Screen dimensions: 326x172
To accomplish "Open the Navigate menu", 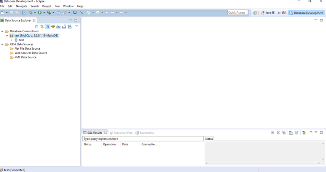I will coord(21,6).
